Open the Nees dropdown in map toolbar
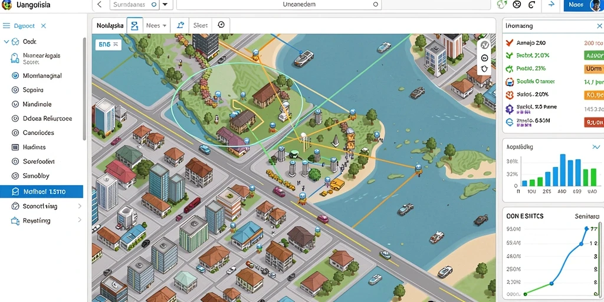The height and width of the screenshot is (302, 604). [x=156, y=25]
